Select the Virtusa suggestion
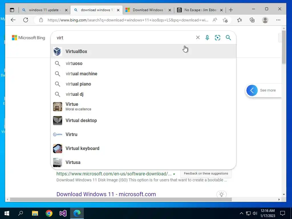Screen dimensions: 292x219 143,162
